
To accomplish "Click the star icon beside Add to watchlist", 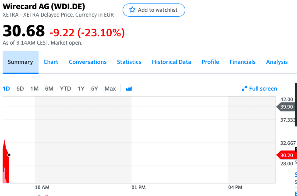I will pos(132,10).
